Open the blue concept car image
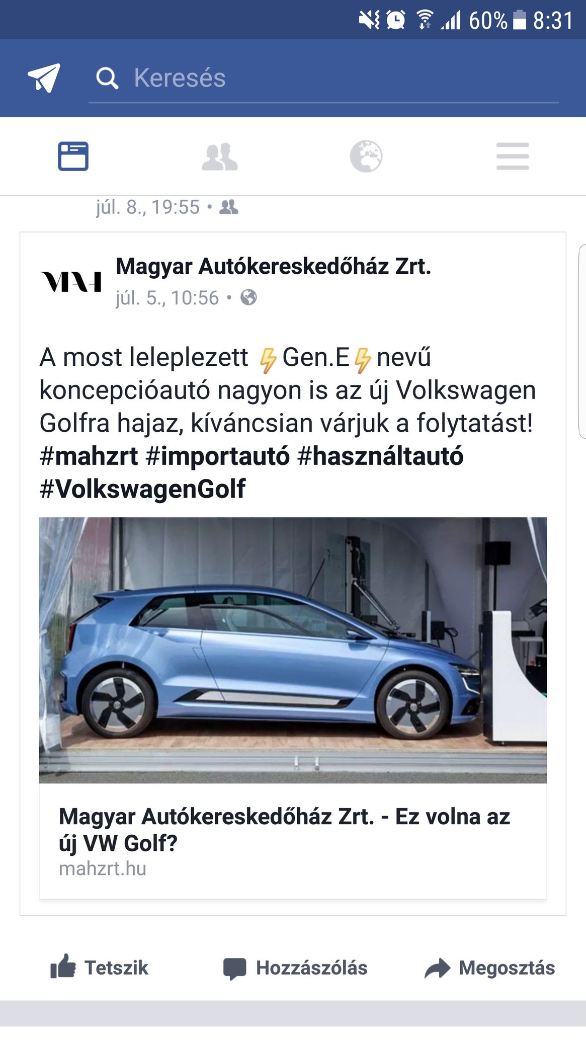The image size is (586, 1042). (293, 650)
